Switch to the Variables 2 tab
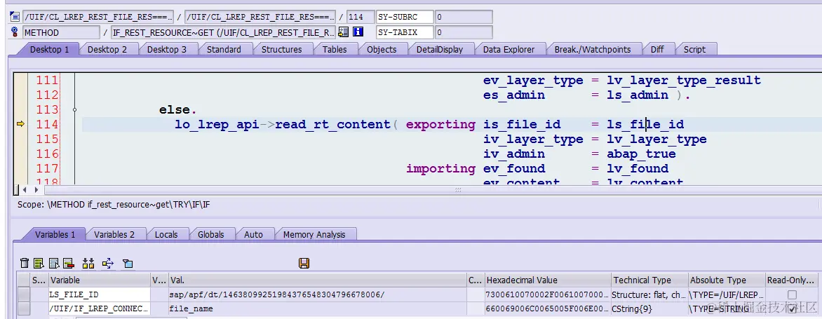This screenshot has height=319, width=822. 114,234
